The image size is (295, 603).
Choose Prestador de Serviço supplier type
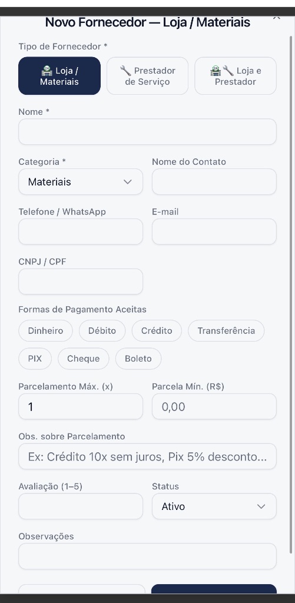pos(147,76)
